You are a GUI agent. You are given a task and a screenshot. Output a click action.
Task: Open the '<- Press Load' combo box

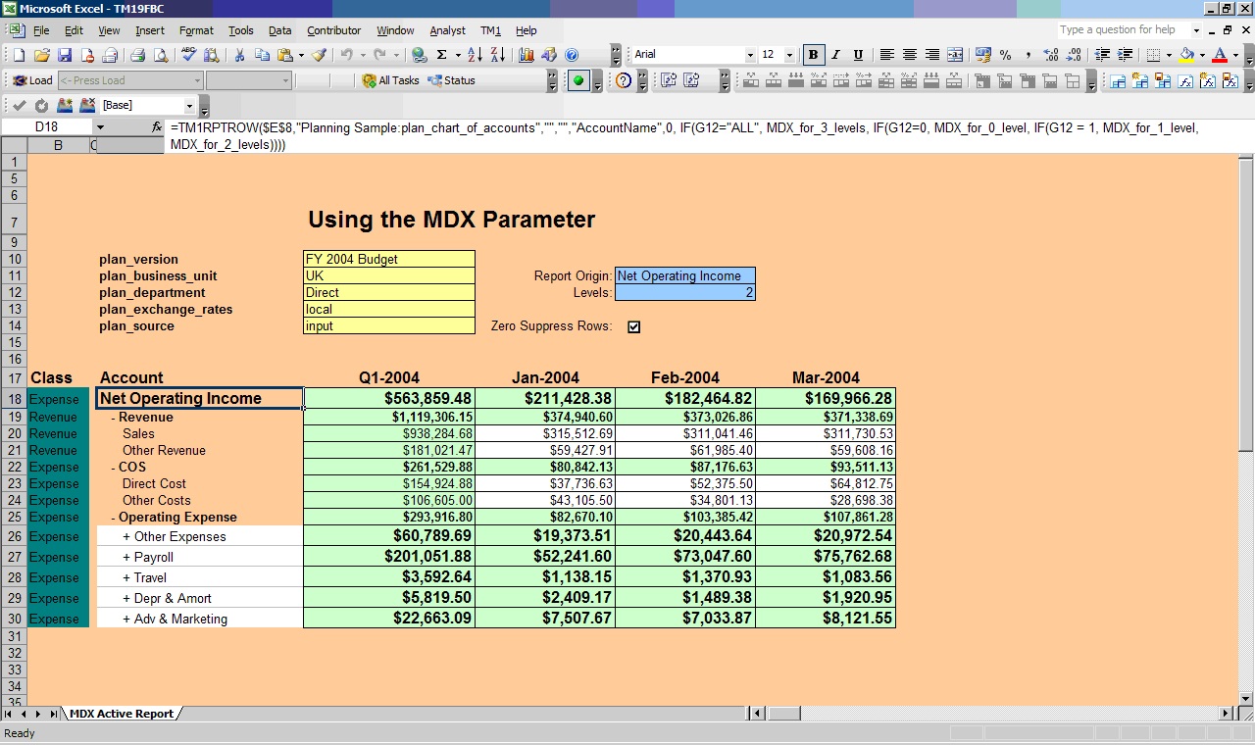pyautogui.click(x=130, y=81)
